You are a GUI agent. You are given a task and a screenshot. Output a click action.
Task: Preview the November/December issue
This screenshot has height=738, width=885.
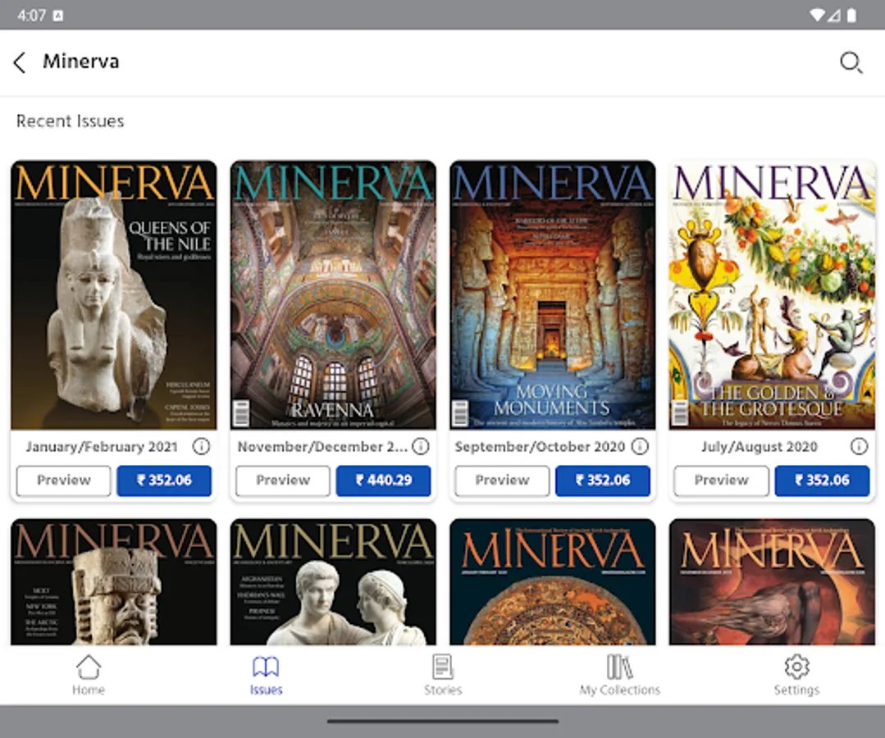(283, 481)
